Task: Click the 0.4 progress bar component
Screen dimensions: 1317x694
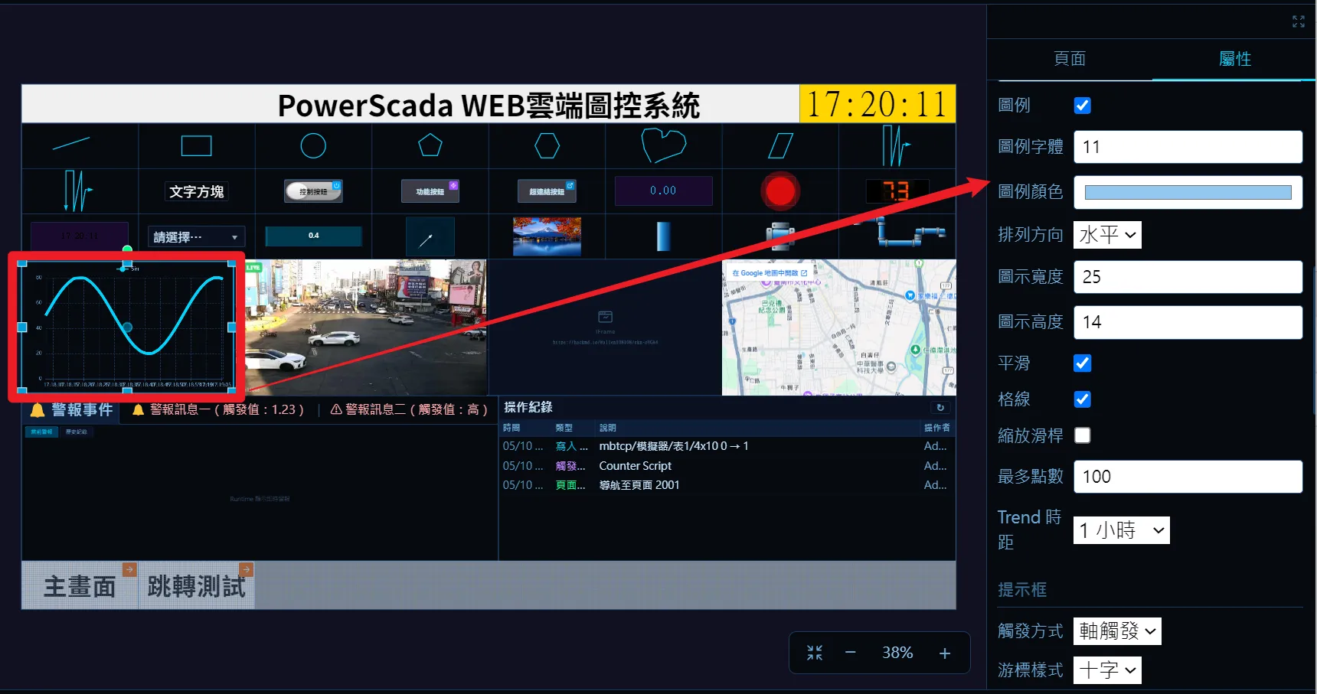Action: point(313,236)
